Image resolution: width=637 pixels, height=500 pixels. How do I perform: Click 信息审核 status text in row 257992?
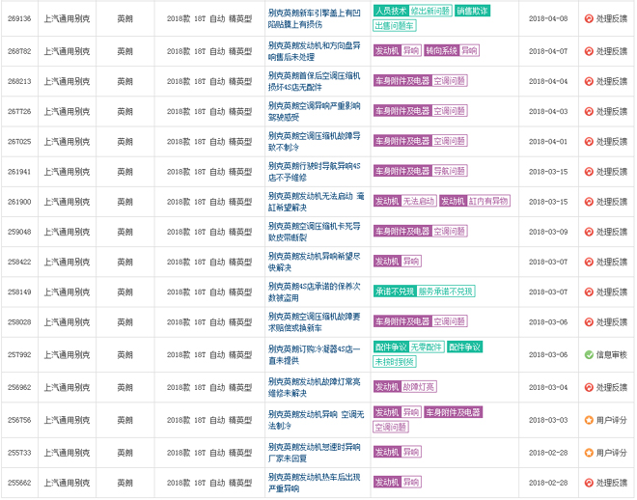tap(611, 354)
